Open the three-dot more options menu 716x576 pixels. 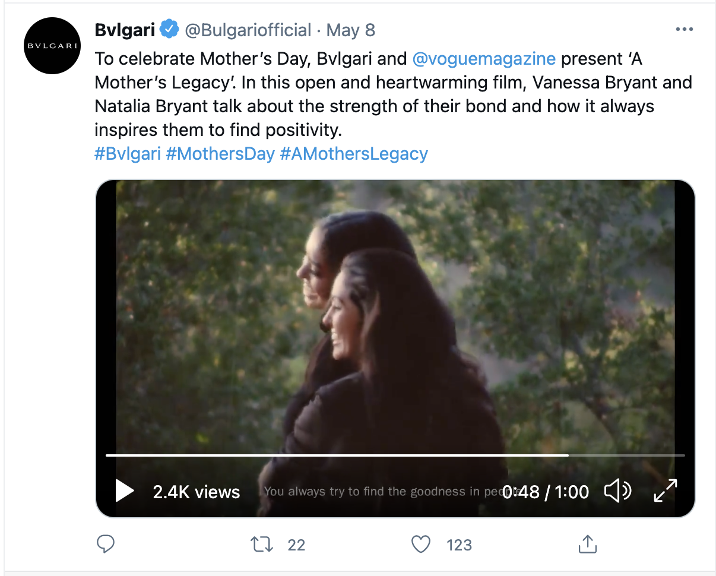click(x=685, y=29)
